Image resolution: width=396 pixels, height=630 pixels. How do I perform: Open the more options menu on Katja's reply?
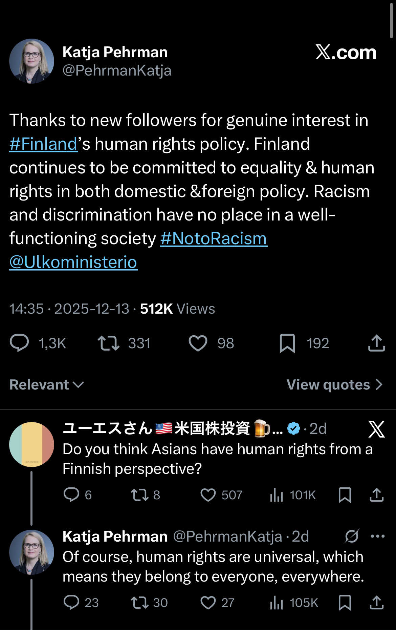[x=378, y=536]
